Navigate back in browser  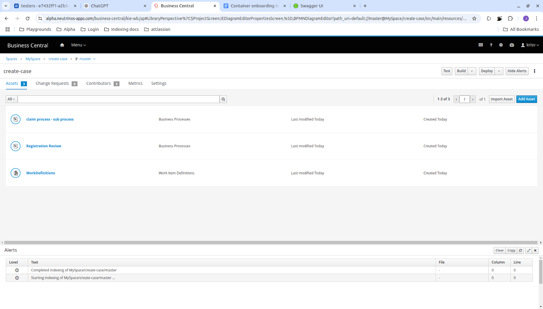point(6,18)
